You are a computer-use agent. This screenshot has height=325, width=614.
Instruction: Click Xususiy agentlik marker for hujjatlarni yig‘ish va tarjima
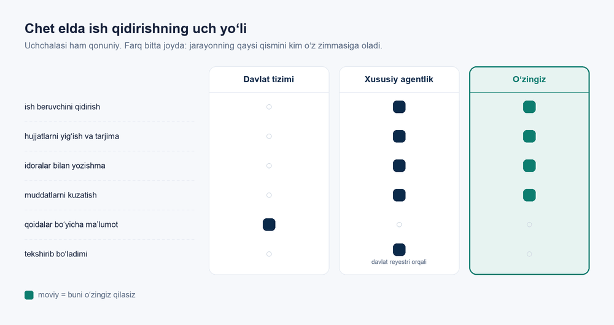tap(399, 136)
